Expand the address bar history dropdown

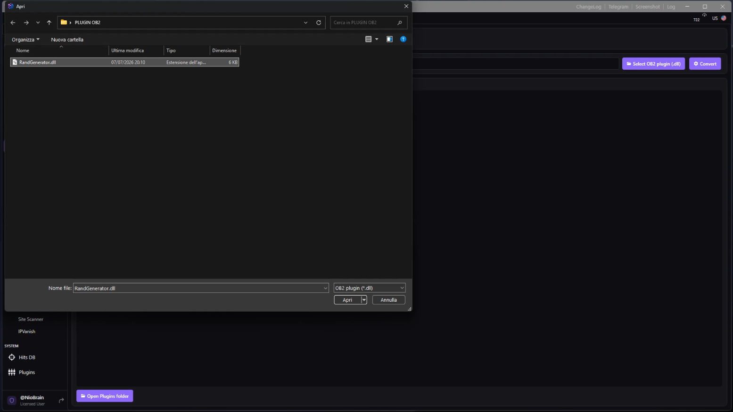click(x=305, y=23)
